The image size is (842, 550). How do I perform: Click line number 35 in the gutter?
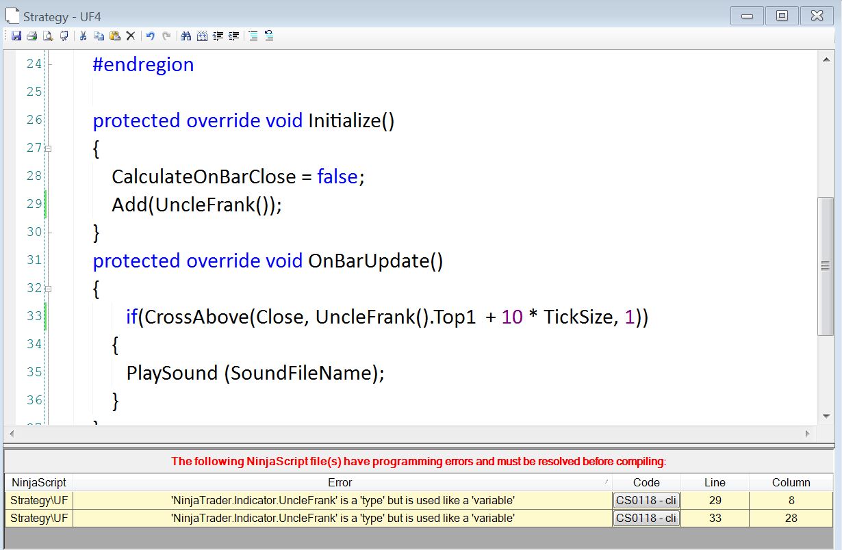[34, 372]
